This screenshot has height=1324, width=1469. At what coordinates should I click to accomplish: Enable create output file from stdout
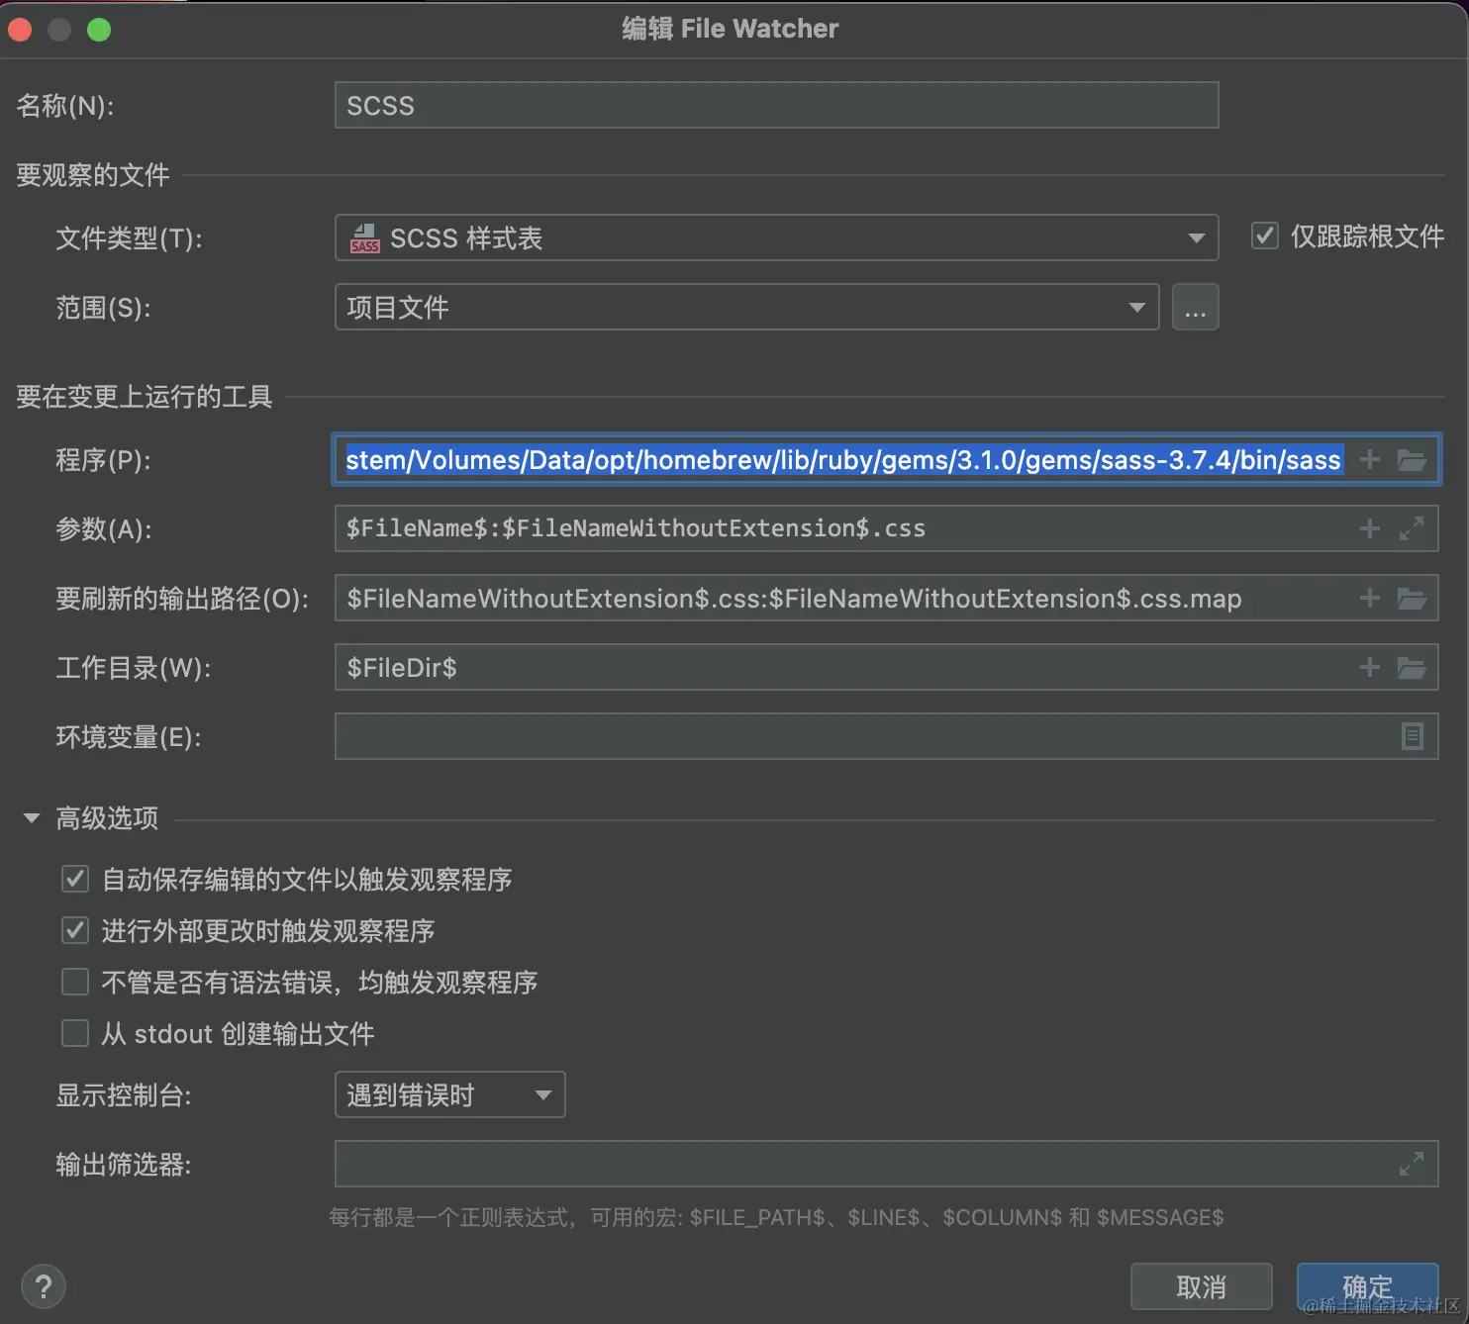click(x=75, y=1033)
